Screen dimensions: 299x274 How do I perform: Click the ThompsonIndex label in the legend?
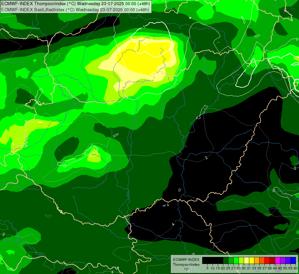(x=186, y=265)
